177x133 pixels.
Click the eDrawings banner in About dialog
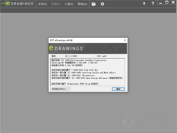[x=88, y=49]
